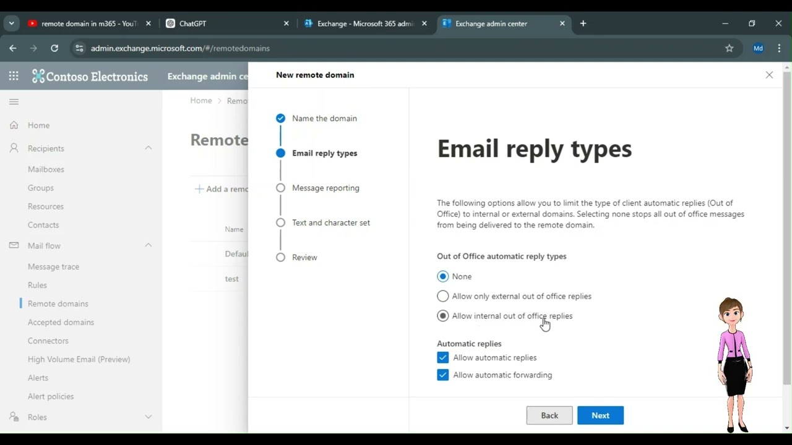Reload the page with refresh icon
Viewport: 792px width, 445px height.
click(x=54, y=48)
